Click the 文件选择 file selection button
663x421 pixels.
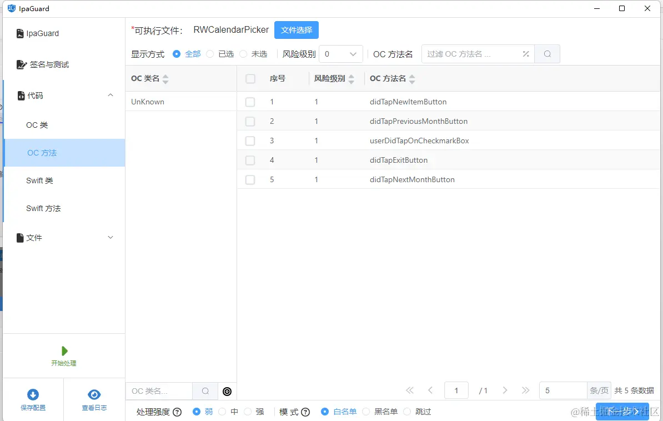(296, 29)
